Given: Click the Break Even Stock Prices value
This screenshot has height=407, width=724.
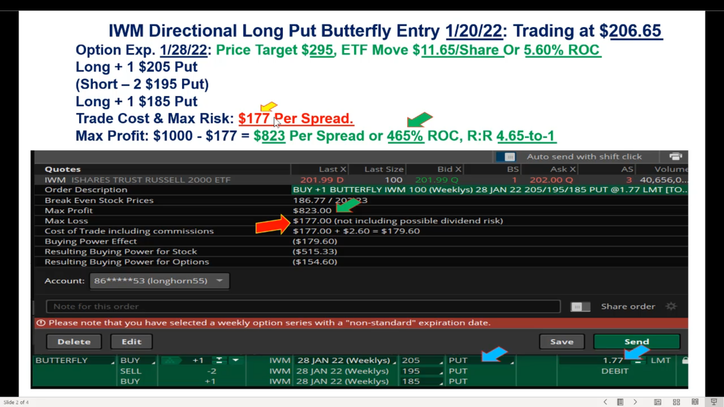Looking at the screenshot, I should (330, 200).
